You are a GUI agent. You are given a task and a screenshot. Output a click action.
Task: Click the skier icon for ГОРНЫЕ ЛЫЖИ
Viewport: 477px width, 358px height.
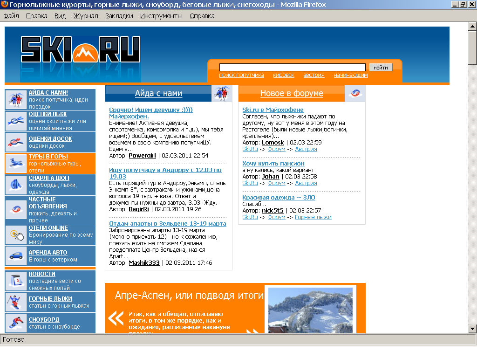point(16,302)
